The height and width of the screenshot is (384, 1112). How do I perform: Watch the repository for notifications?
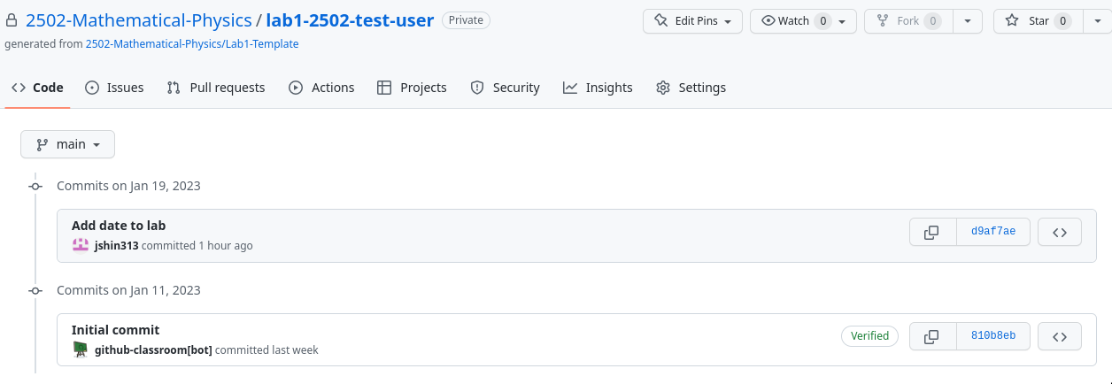coord(792,20)
